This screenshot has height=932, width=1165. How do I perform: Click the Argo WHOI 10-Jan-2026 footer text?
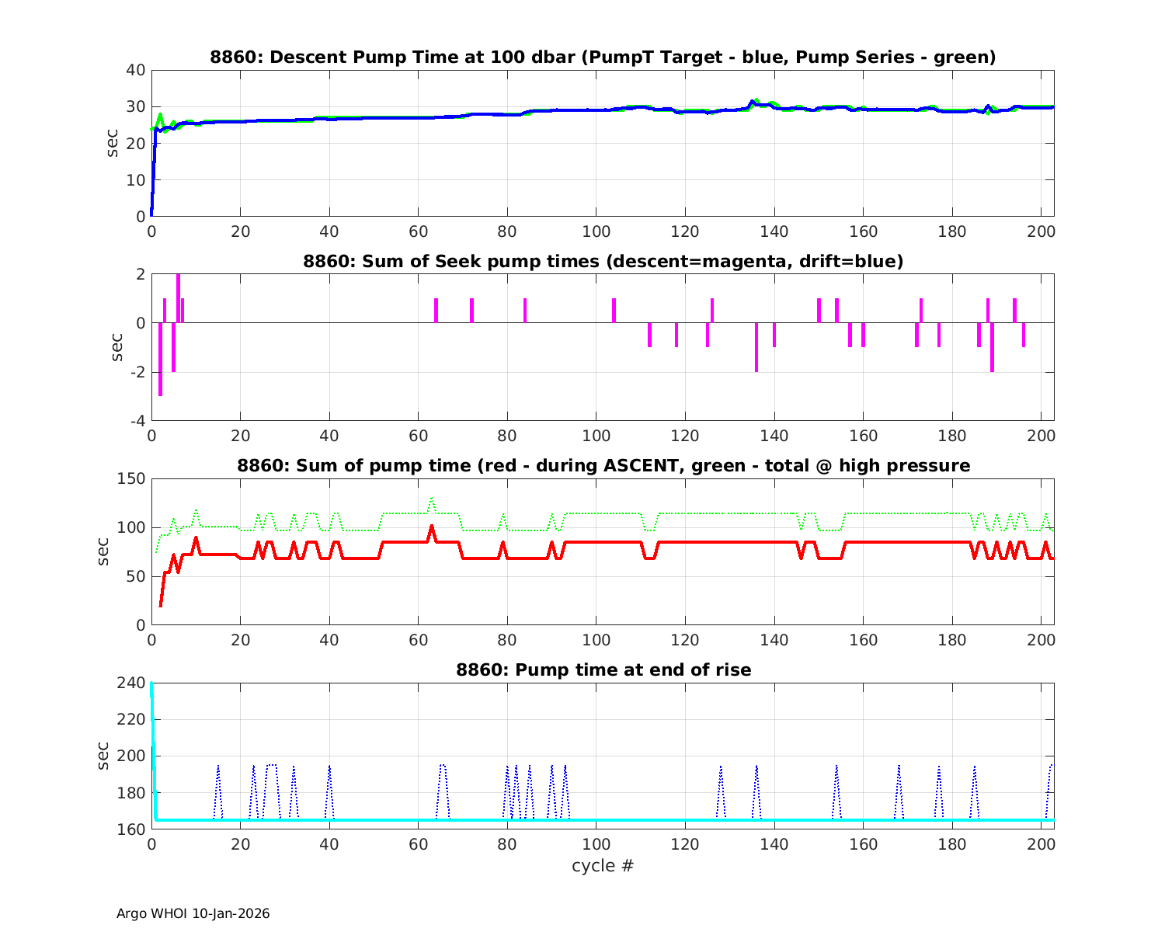[x=193, y=913]
